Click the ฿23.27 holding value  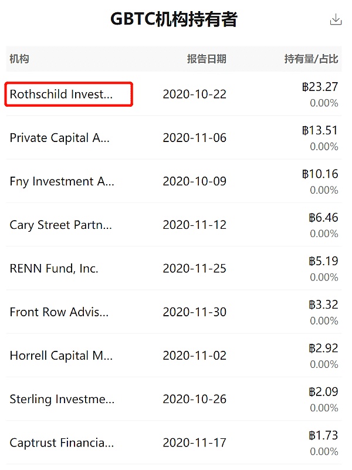point(320,87)
